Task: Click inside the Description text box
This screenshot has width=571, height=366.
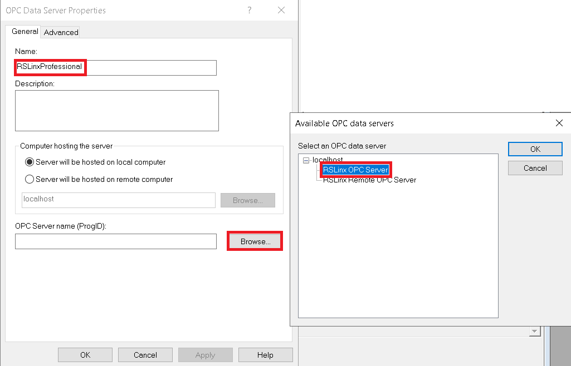Action: point(117,111)
